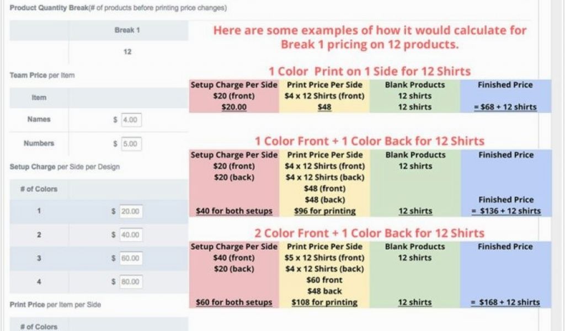The image size is (565, 331).
Task: Click the Product Quantity Break heading
Action: coord(45,8)
